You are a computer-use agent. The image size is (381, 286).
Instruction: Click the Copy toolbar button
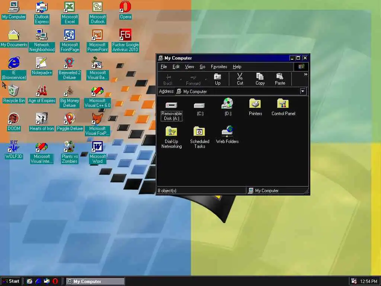(x=260, y=79)
